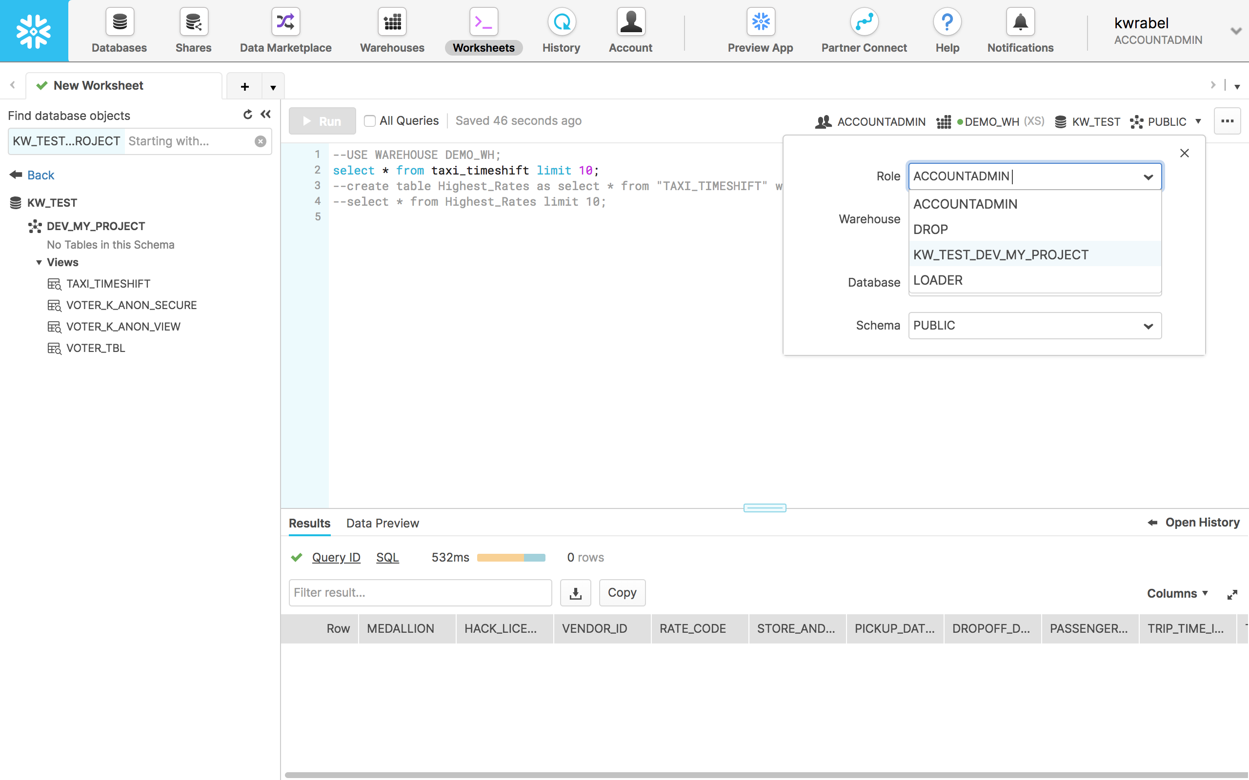Screen dimensions: 1249x780
Task: Click the editor-results pane divider handle
Action: [765, 508]
